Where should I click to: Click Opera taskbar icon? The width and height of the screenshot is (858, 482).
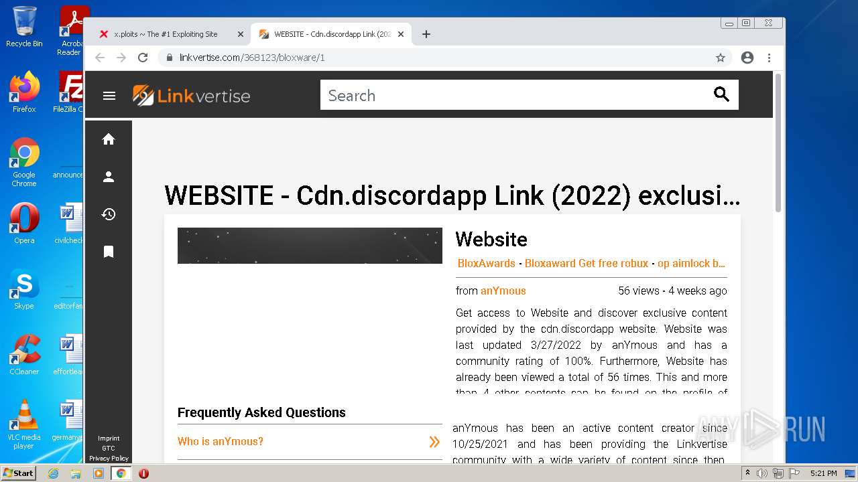coord(143,473)
